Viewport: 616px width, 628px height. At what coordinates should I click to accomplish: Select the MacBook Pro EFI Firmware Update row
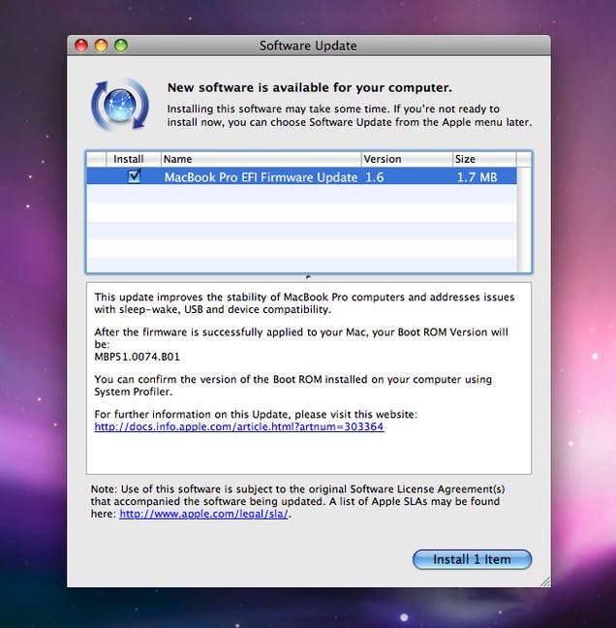(x=301, y=176)
